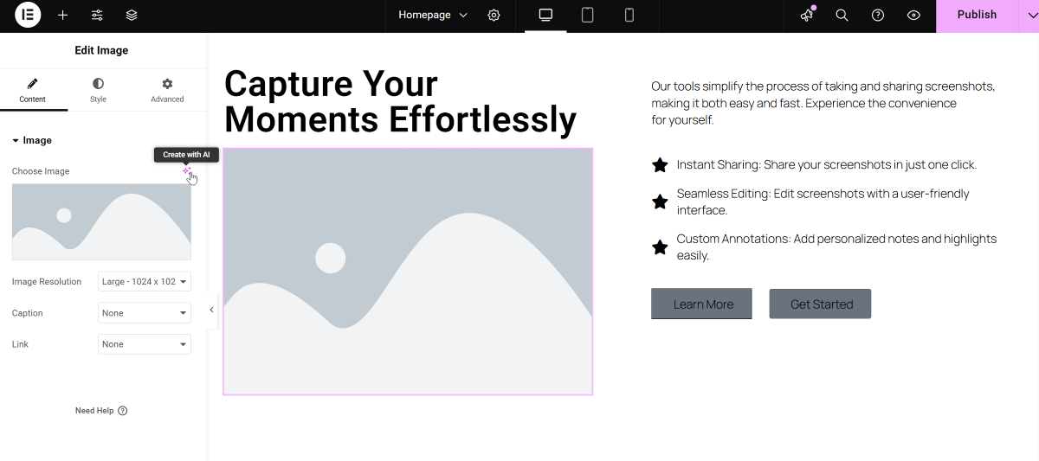Switch to desktop view mode
Screen dimensions: 1039x461
pos(545,16)
